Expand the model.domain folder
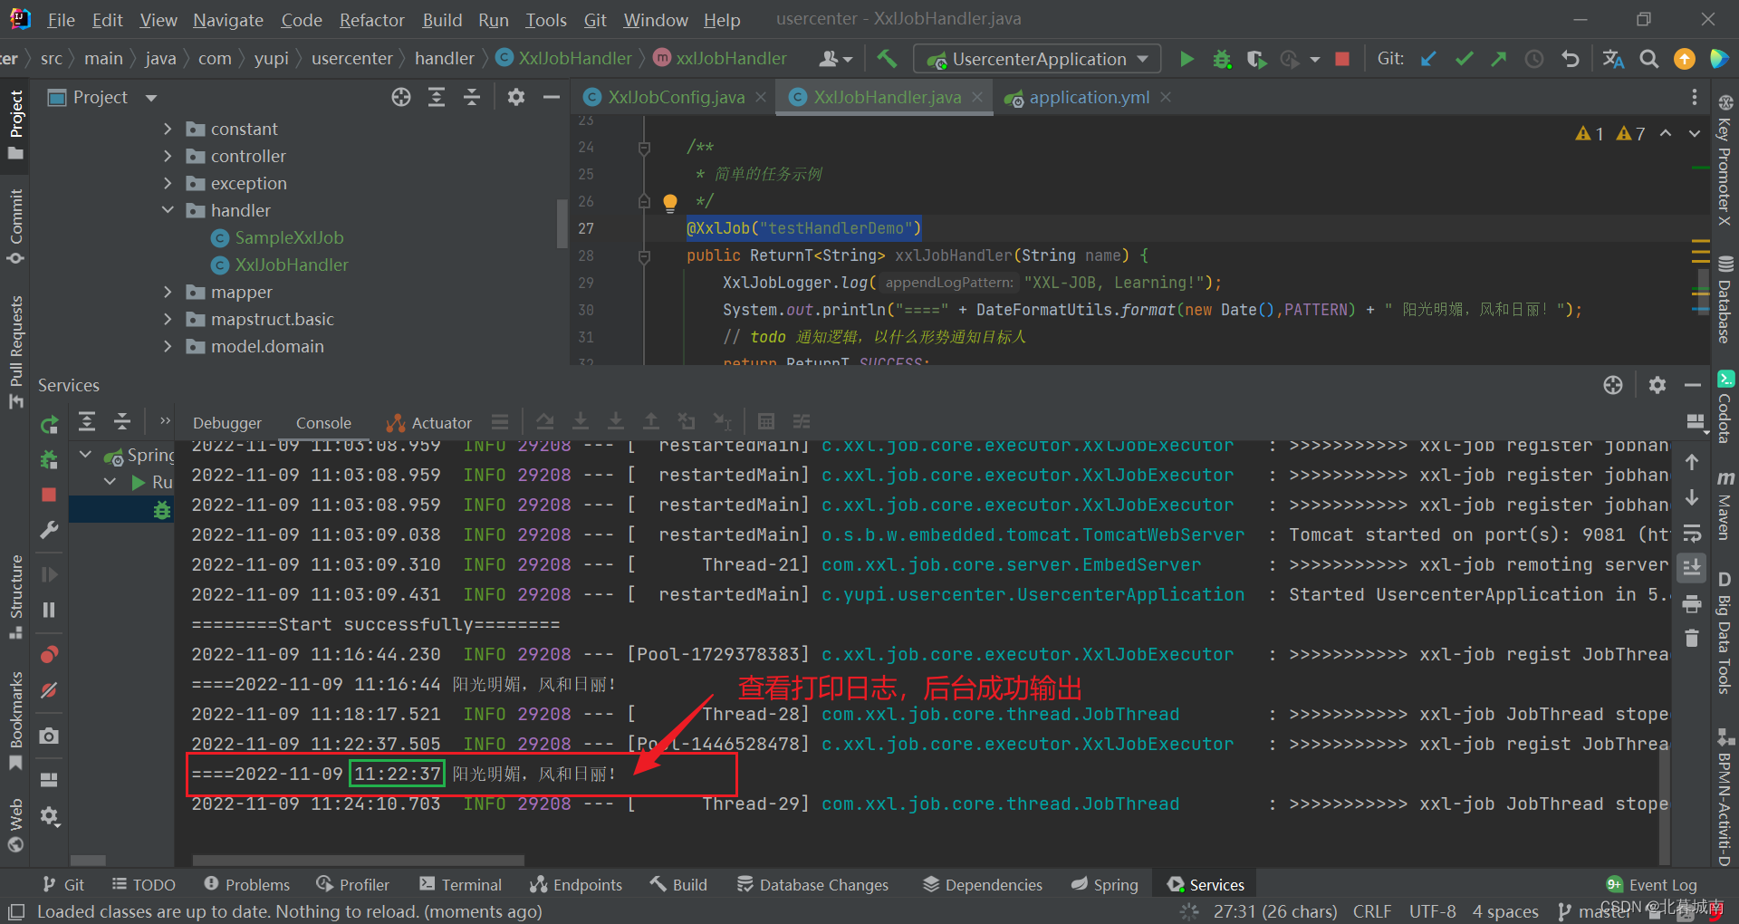This screenshot has height=924, width=1739. tap(168, 346)
